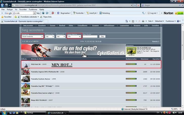Switch to backup taskbar window button
Viewport: 184px width, 115px height.
[x=35, y=113]
